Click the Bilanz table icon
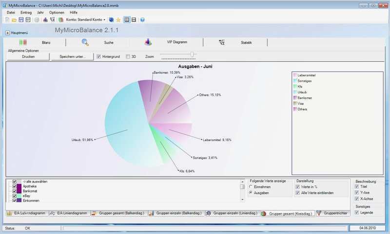Screen dimensions: 390x234 [x=23, y=42]
